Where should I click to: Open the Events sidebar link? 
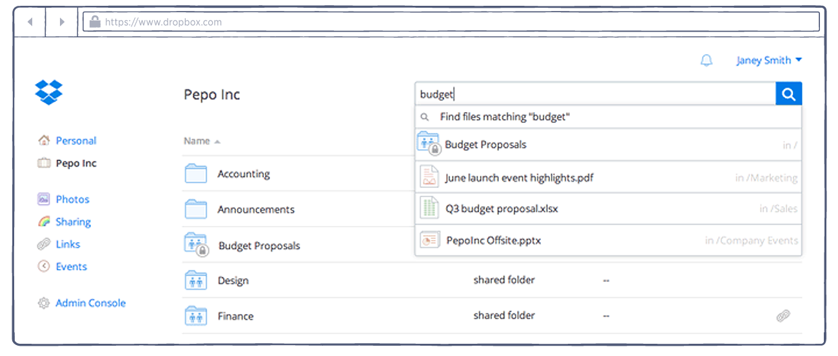point(71,267)
